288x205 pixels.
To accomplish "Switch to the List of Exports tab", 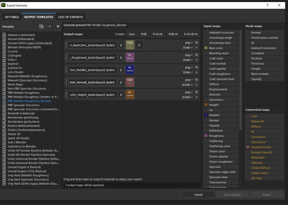I will 70,17.
